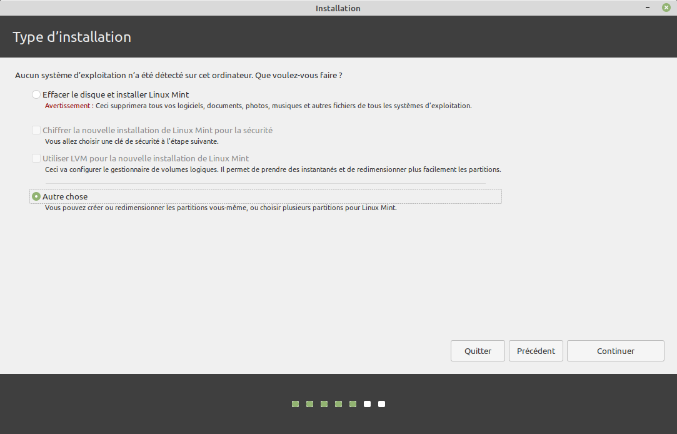
Task: Click the third green progress step square
Action: (324, 404)
